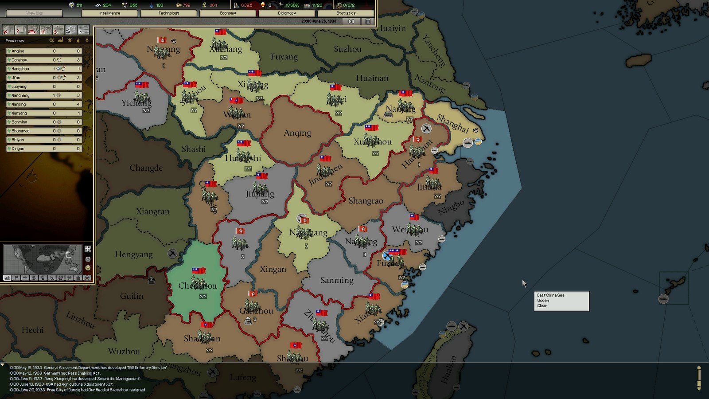This screenshot has width=709, height=399.
Task: Click the minimap world overview
Action: pyautogui.click(x=43, y=259)
